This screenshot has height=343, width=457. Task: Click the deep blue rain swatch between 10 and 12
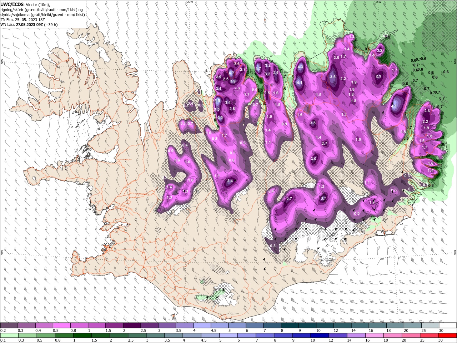pos(320,335)
